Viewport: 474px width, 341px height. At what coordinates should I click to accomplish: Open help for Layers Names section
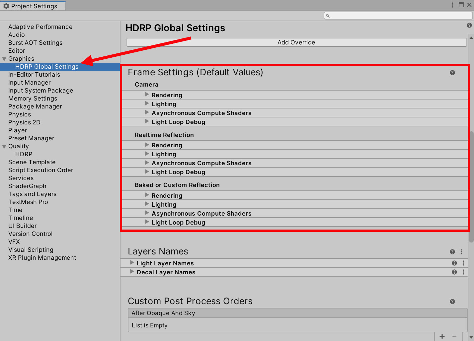[452, 252]
